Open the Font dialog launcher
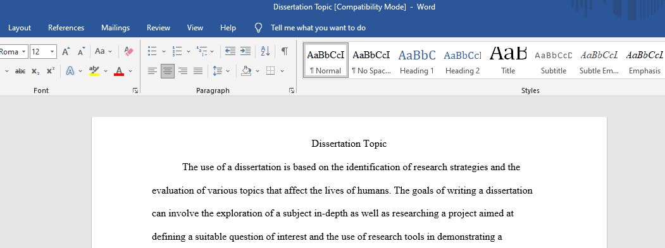Viewport: 665px width, 248px height. (135, 90)
